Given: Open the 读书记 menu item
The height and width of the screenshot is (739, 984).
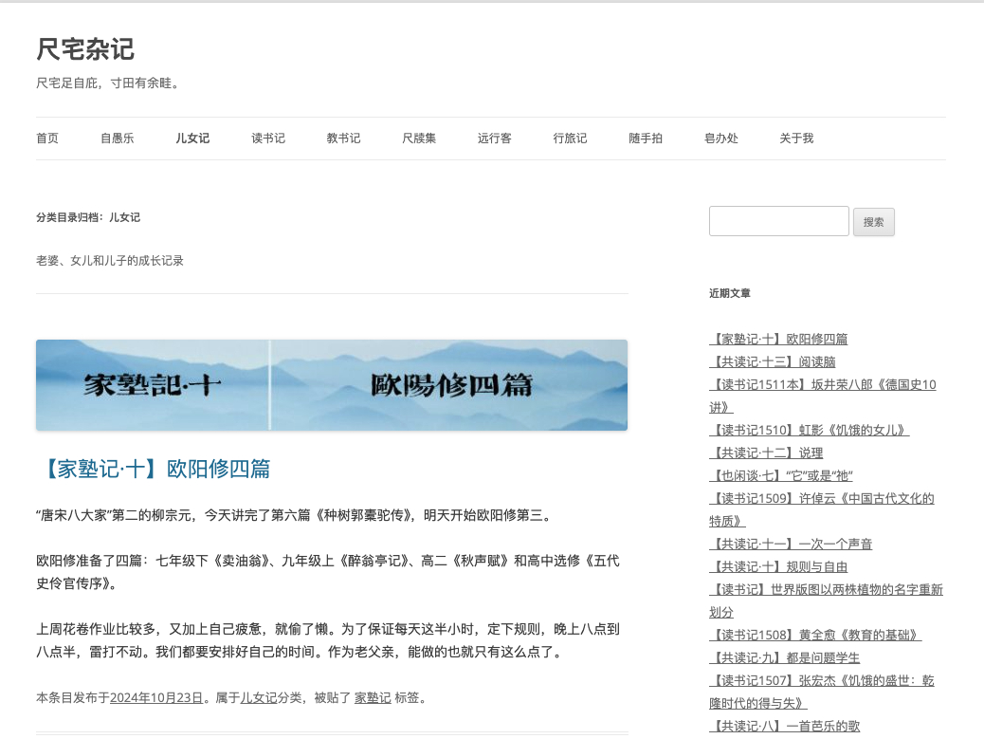Looking at the screenshot, I should click(x=268, y=139).
